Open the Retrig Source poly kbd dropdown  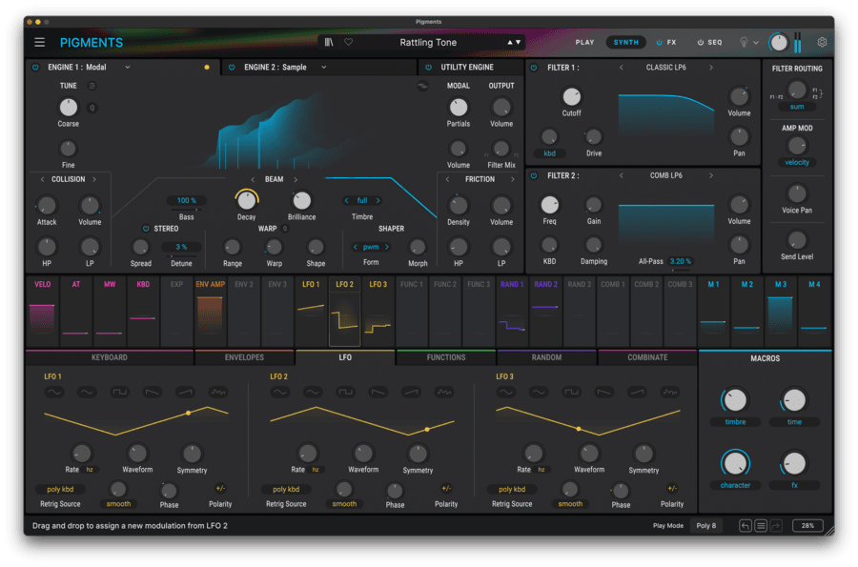click(59, 488)
